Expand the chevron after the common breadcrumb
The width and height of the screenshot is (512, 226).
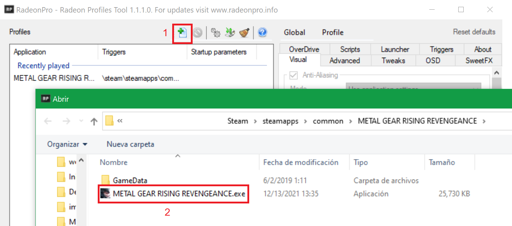pos(351,121)
